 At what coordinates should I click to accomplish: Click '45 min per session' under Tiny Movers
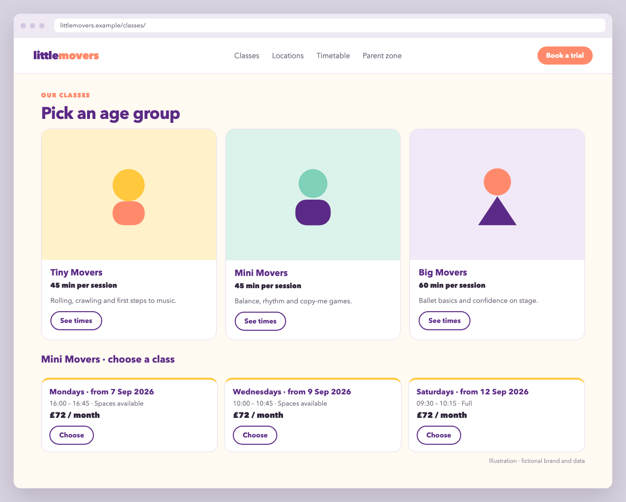[84, 285]
